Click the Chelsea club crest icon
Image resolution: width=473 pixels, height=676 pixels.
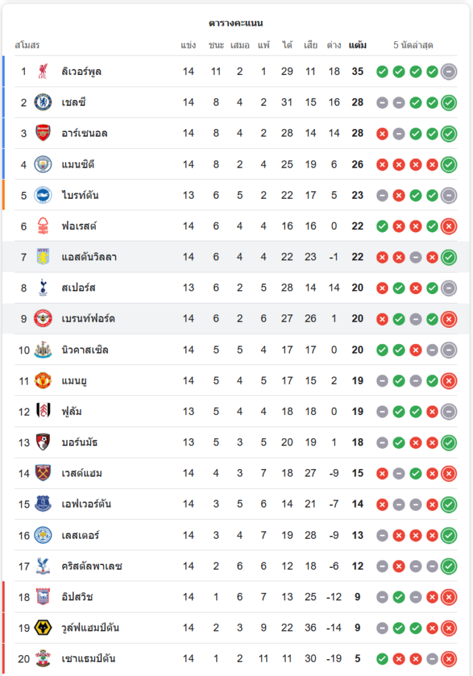point(43,102)
